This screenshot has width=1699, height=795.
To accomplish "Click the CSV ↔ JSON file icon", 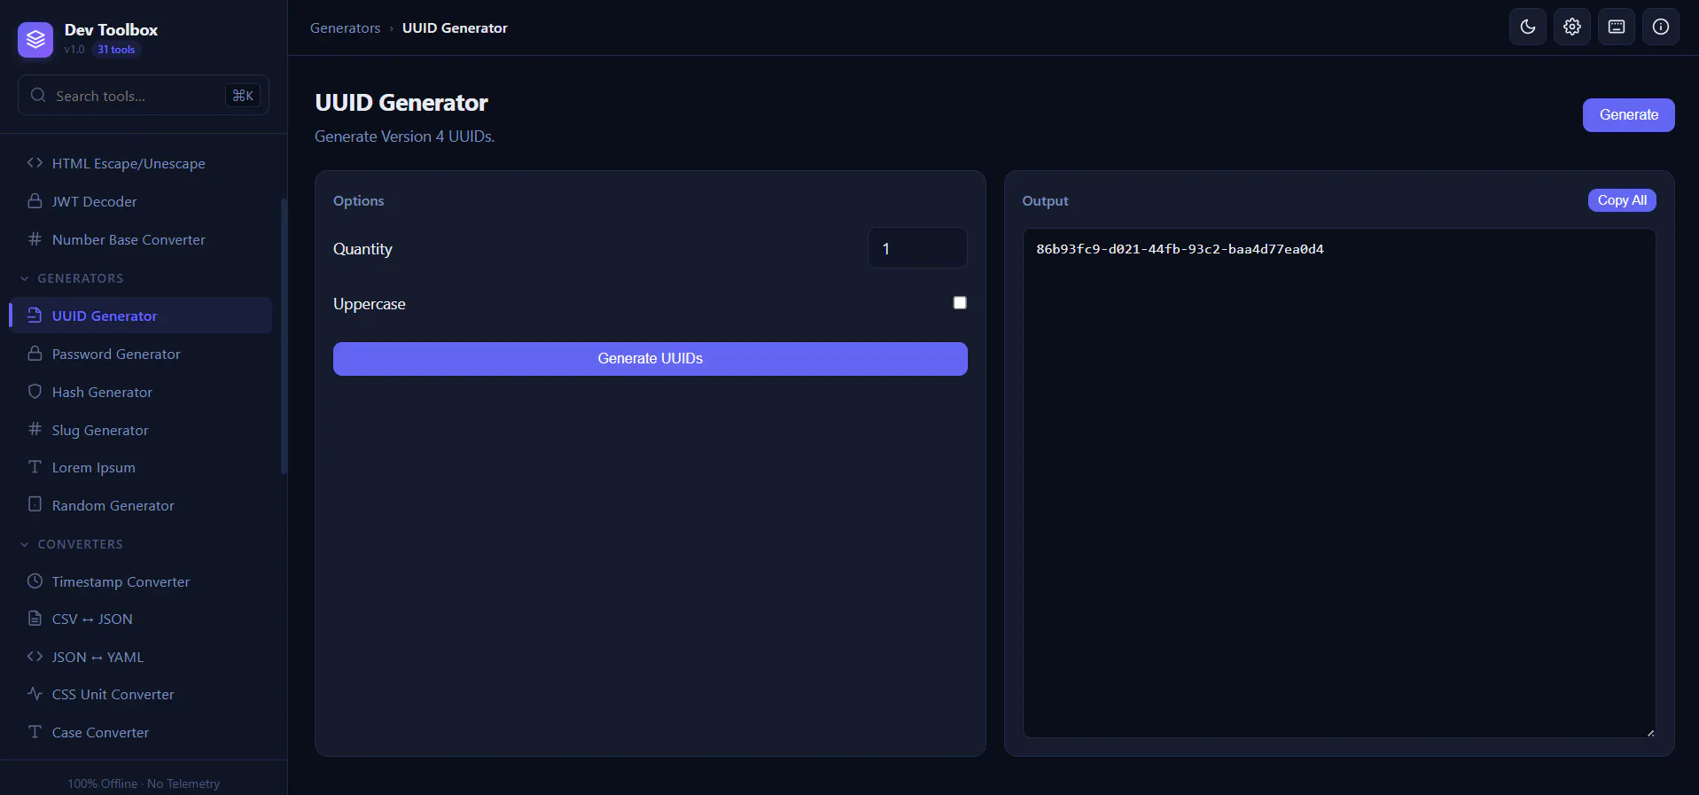I will (x=35, y=619).
